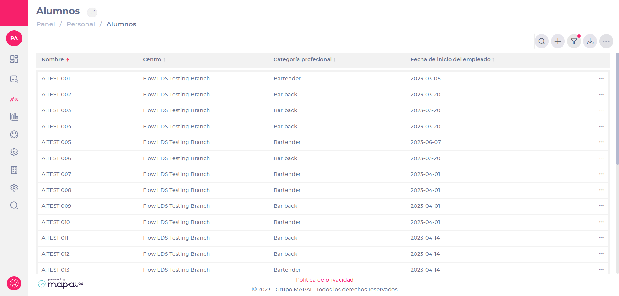Open the filter funnel button
Viewport: 619px width, 296px height.
click(574, 41)
